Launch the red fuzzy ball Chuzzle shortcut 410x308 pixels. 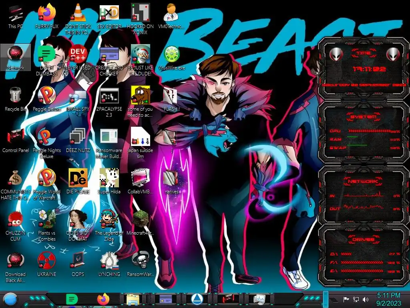pyautogui.click(x=16, y=225)
